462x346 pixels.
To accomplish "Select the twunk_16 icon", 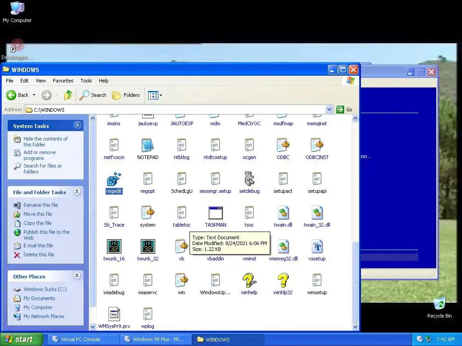I will pos(114,246).
